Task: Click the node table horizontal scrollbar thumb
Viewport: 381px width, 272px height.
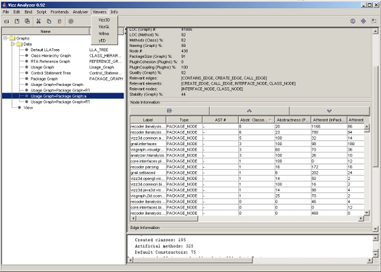Action: (167, 218)
